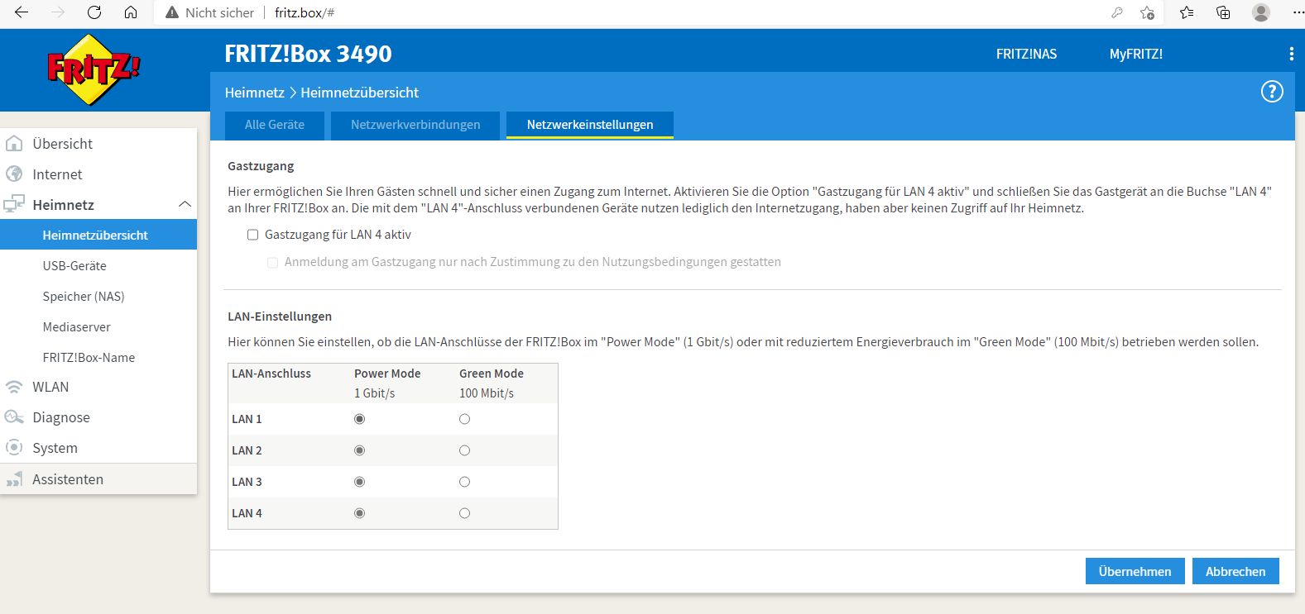Click the 'Power Mode' column header
Image resolution: width=1305 pixels, height=614 pixels.
(387, 374)
